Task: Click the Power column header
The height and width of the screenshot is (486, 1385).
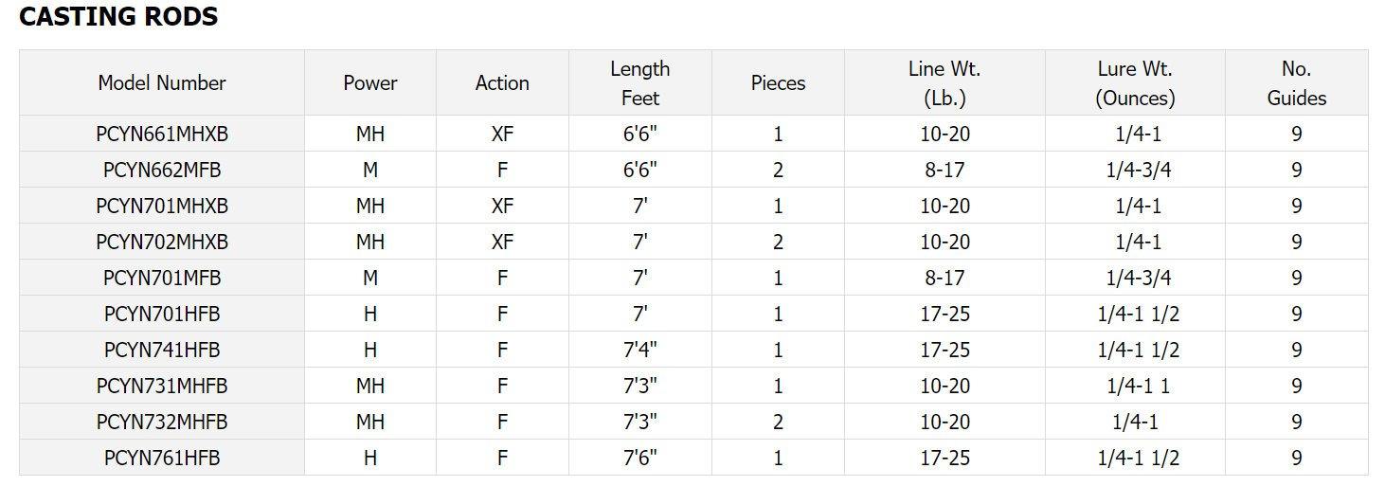Action: [369, 83]
